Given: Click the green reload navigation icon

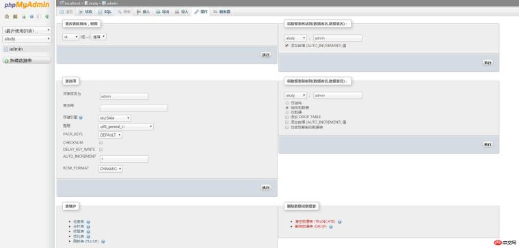Looking at the screenshot, I should (47, 16).
